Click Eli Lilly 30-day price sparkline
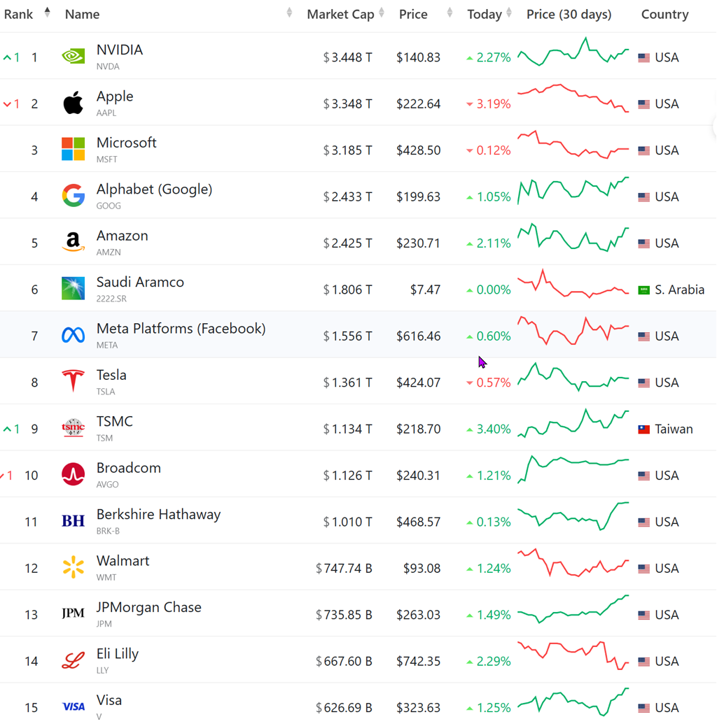Viewport: 717px width, 726px height. coord(573,655)
